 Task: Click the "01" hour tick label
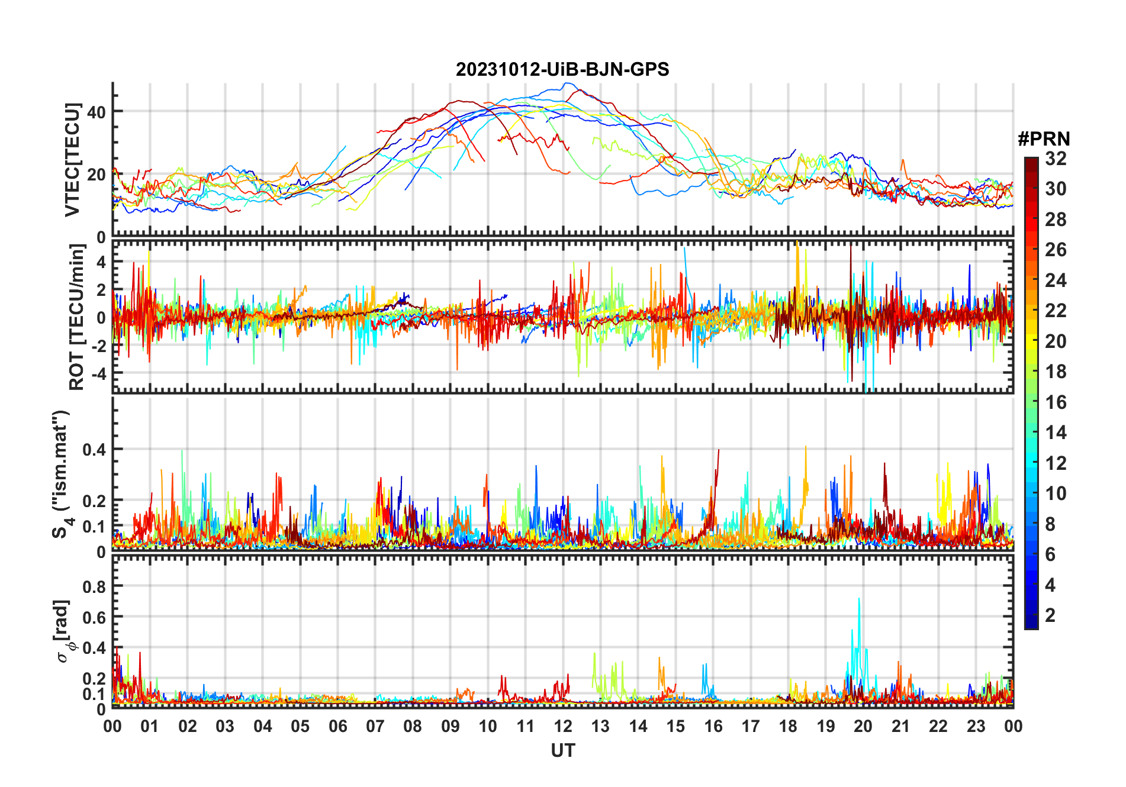click(150, 726)
